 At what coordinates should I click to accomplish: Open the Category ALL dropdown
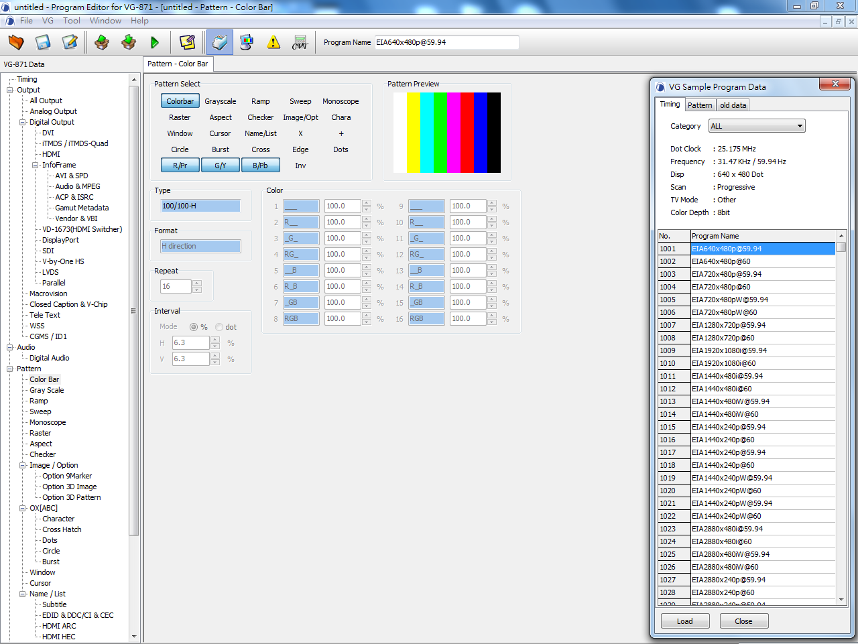[757, 126]
